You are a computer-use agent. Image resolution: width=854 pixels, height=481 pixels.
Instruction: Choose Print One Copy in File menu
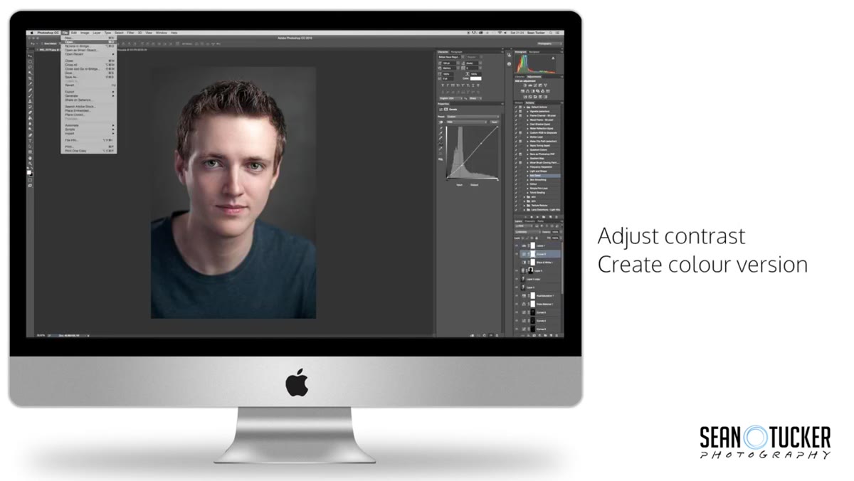(89, 151)
